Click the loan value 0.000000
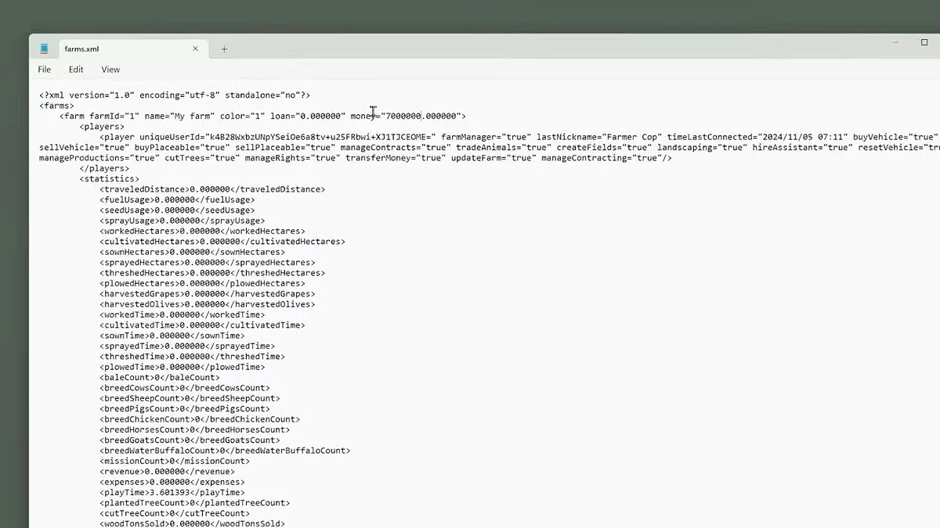940x528 pixels. click(x=319, y=116)
